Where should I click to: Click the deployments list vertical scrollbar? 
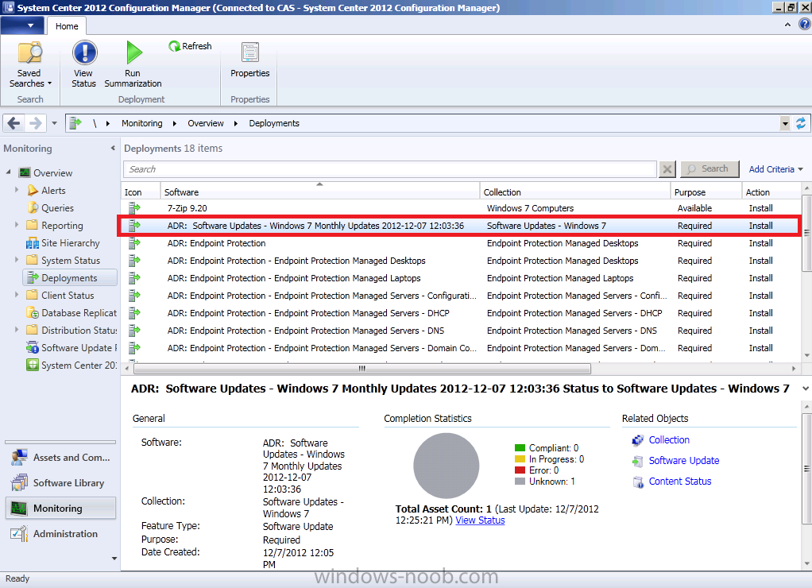pos(806,233)
